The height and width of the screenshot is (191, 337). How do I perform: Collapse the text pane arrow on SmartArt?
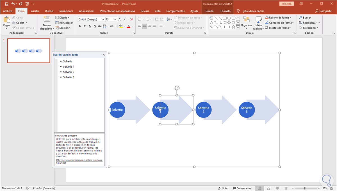[108, 110]
